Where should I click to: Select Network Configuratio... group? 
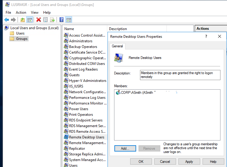click(88, 92)
